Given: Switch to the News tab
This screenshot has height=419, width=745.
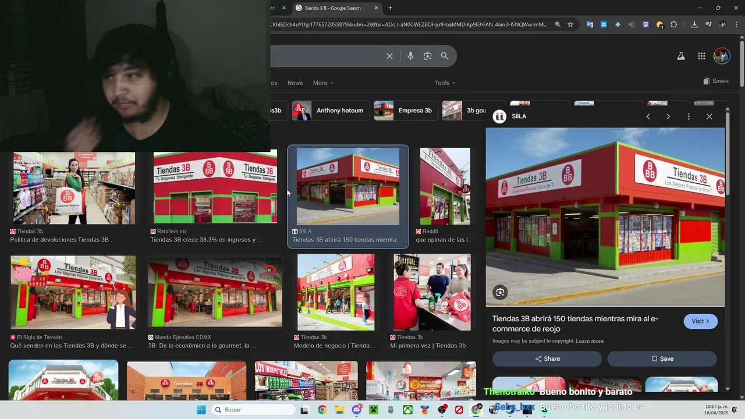Looking at the screenshot, I should click(x=295, y=83).
